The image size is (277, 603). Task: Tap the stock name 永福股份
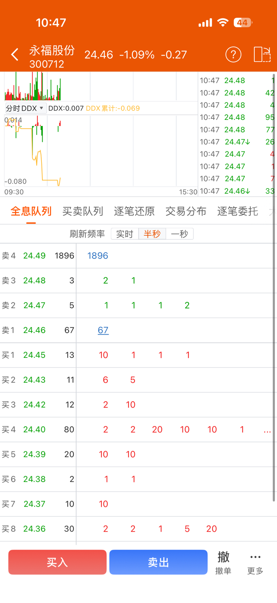[x=52, y=50]
